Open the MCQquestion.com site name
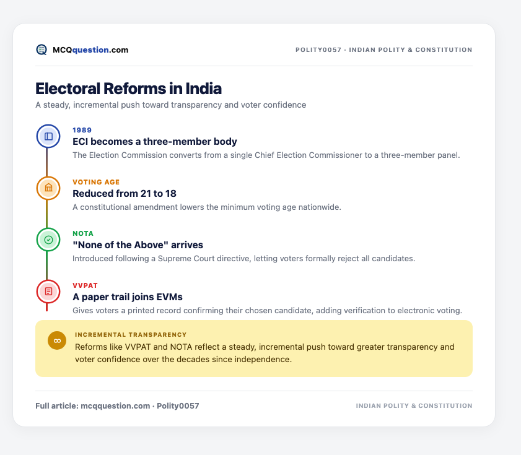 [x=90, y=50]
